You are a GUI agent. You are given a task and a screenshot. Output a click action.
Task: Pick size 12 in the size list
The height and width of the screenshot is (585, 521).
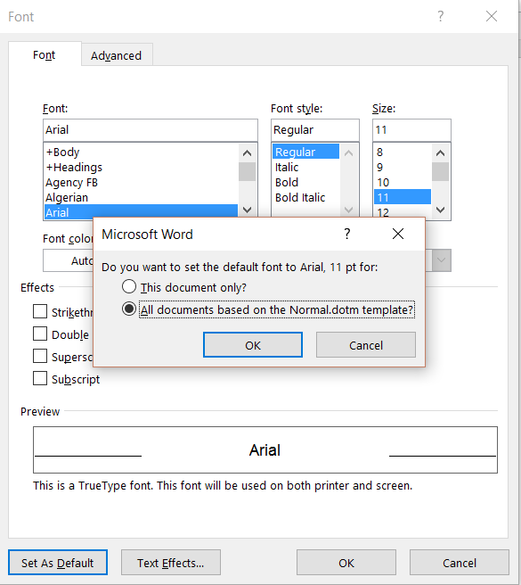pyautogui.click(x=403, y=212)
